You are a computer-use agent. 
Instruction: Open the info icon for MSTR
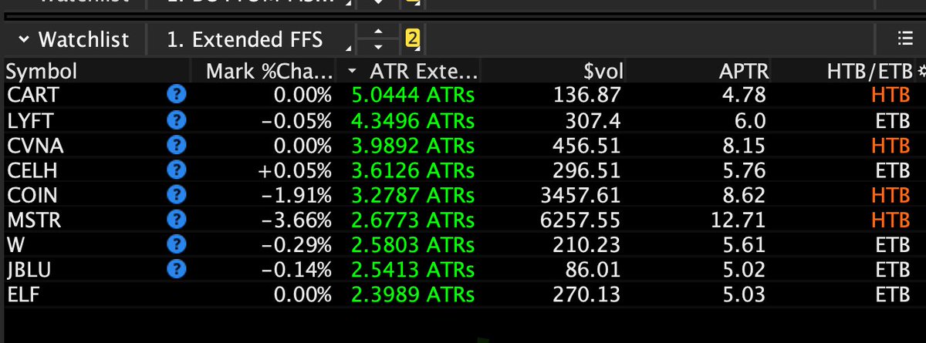(x=177, y=220)
